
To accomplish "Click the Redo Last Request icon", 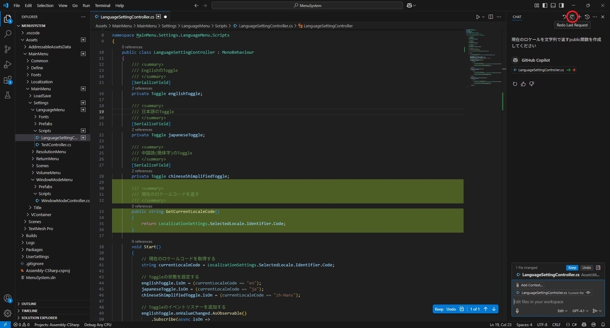I will point(572,17).
